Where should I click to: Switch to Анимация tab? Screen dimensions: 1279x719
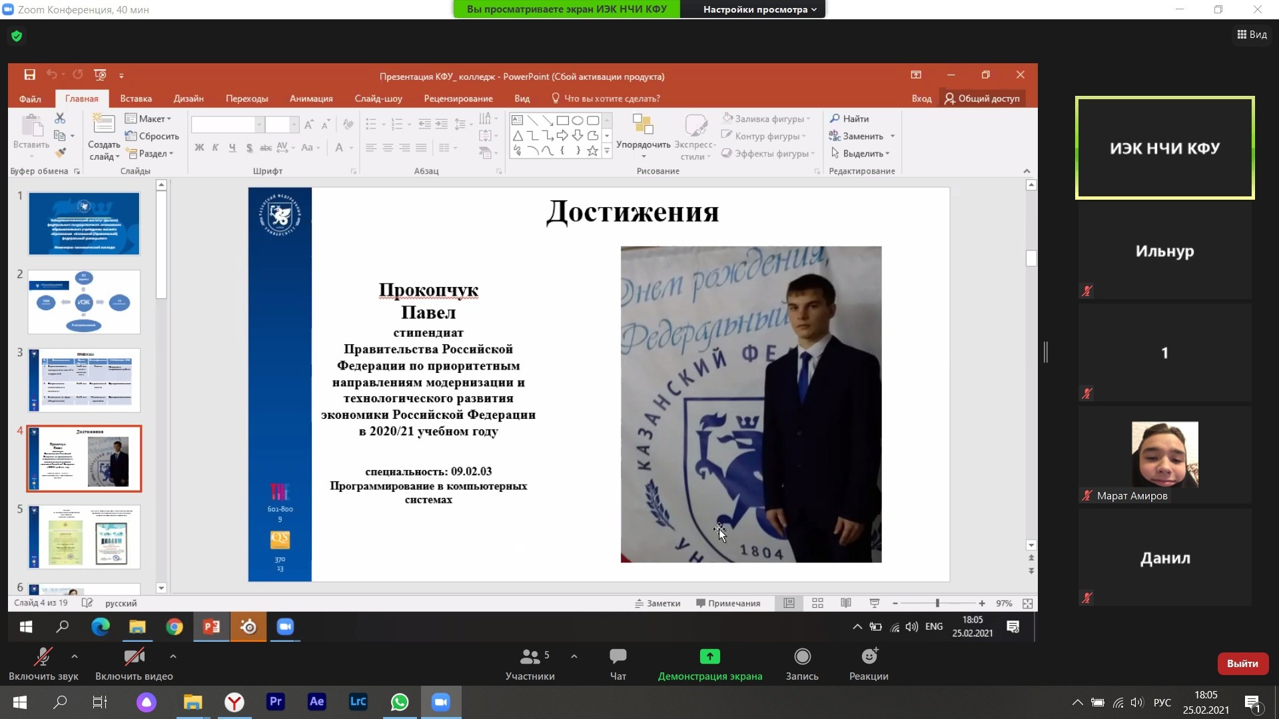click(311, 99)
